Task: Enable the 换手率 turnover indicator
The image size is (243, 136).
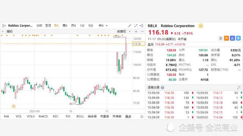Action: coord(92,116)
